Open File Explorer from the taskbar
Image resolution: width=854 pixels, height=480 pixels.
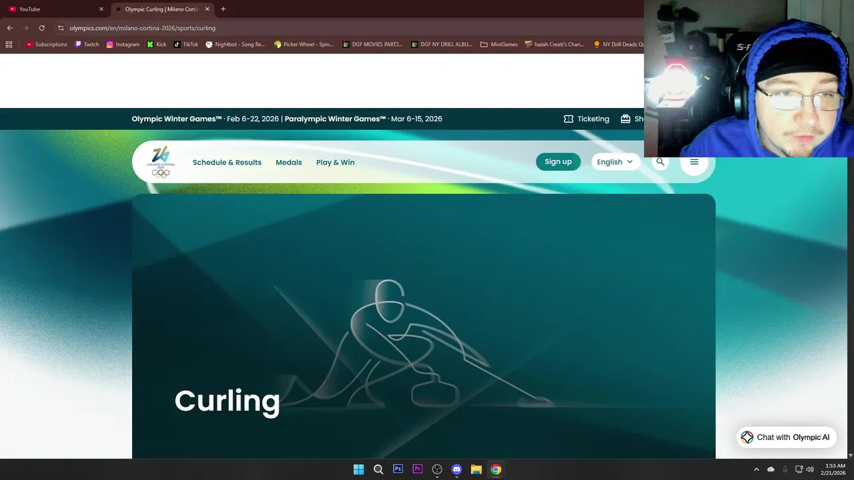click(476, 469)
